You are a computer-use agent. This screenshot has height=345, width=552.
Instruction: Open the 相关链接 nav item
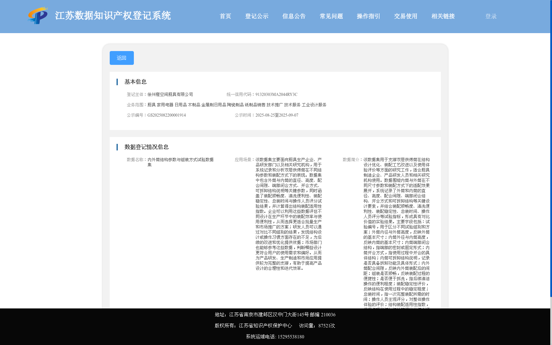point(443,16)
